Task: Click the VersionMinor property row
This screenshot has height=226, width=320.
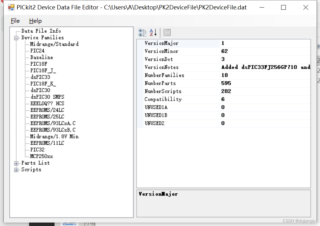Action: 224,51
